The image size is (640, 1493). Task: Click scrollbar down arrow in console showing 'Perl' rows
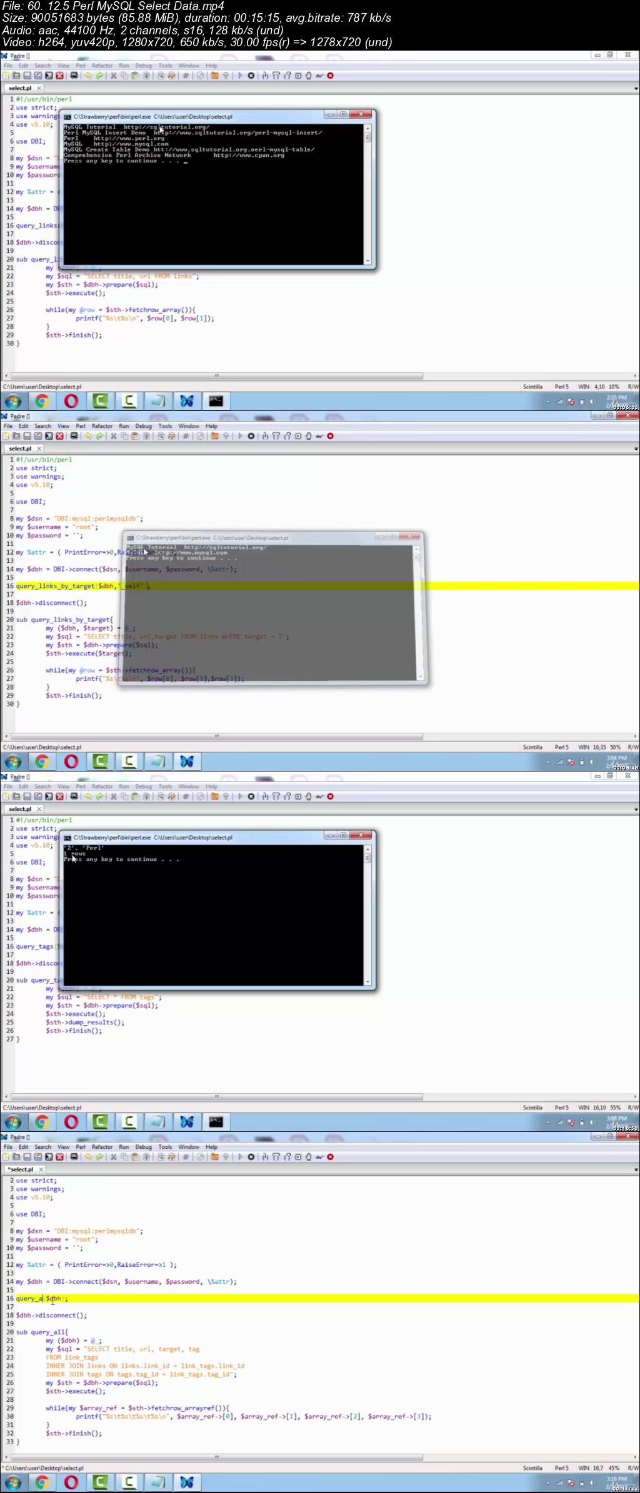[367, 981]
